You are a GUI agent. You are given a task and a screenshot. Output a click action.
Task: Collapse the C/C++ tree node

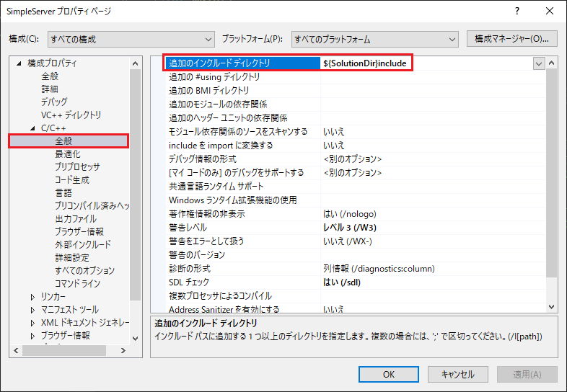(32, 128)
